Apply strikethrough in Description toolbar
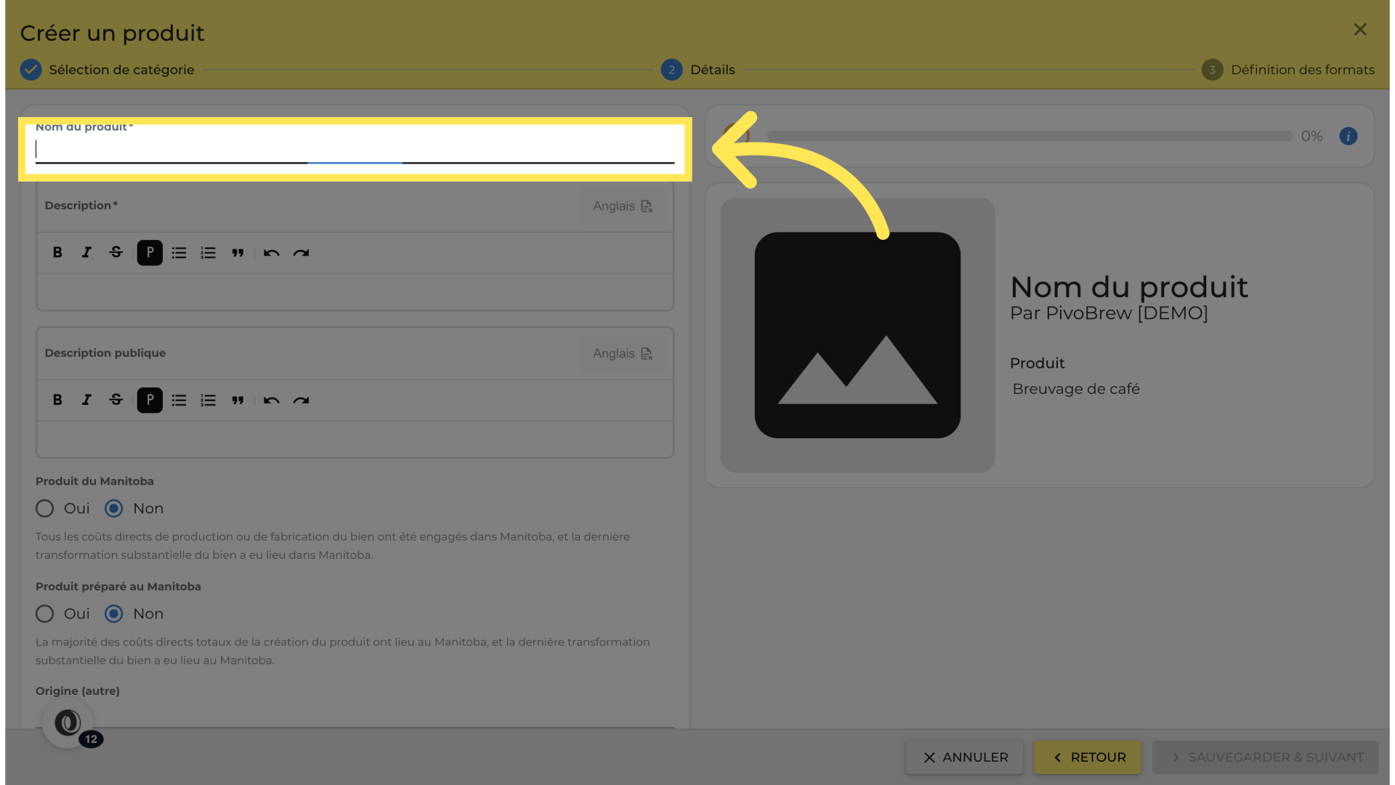The width and height of the screenshot is (1395, 785). tap(116, 252)
